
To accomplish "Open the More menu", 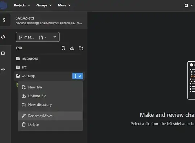I will (x=64, y=5).
